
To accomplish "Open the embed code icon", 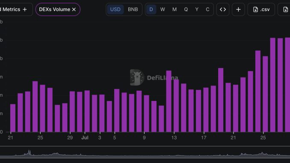I will click(x=223, y=9).
